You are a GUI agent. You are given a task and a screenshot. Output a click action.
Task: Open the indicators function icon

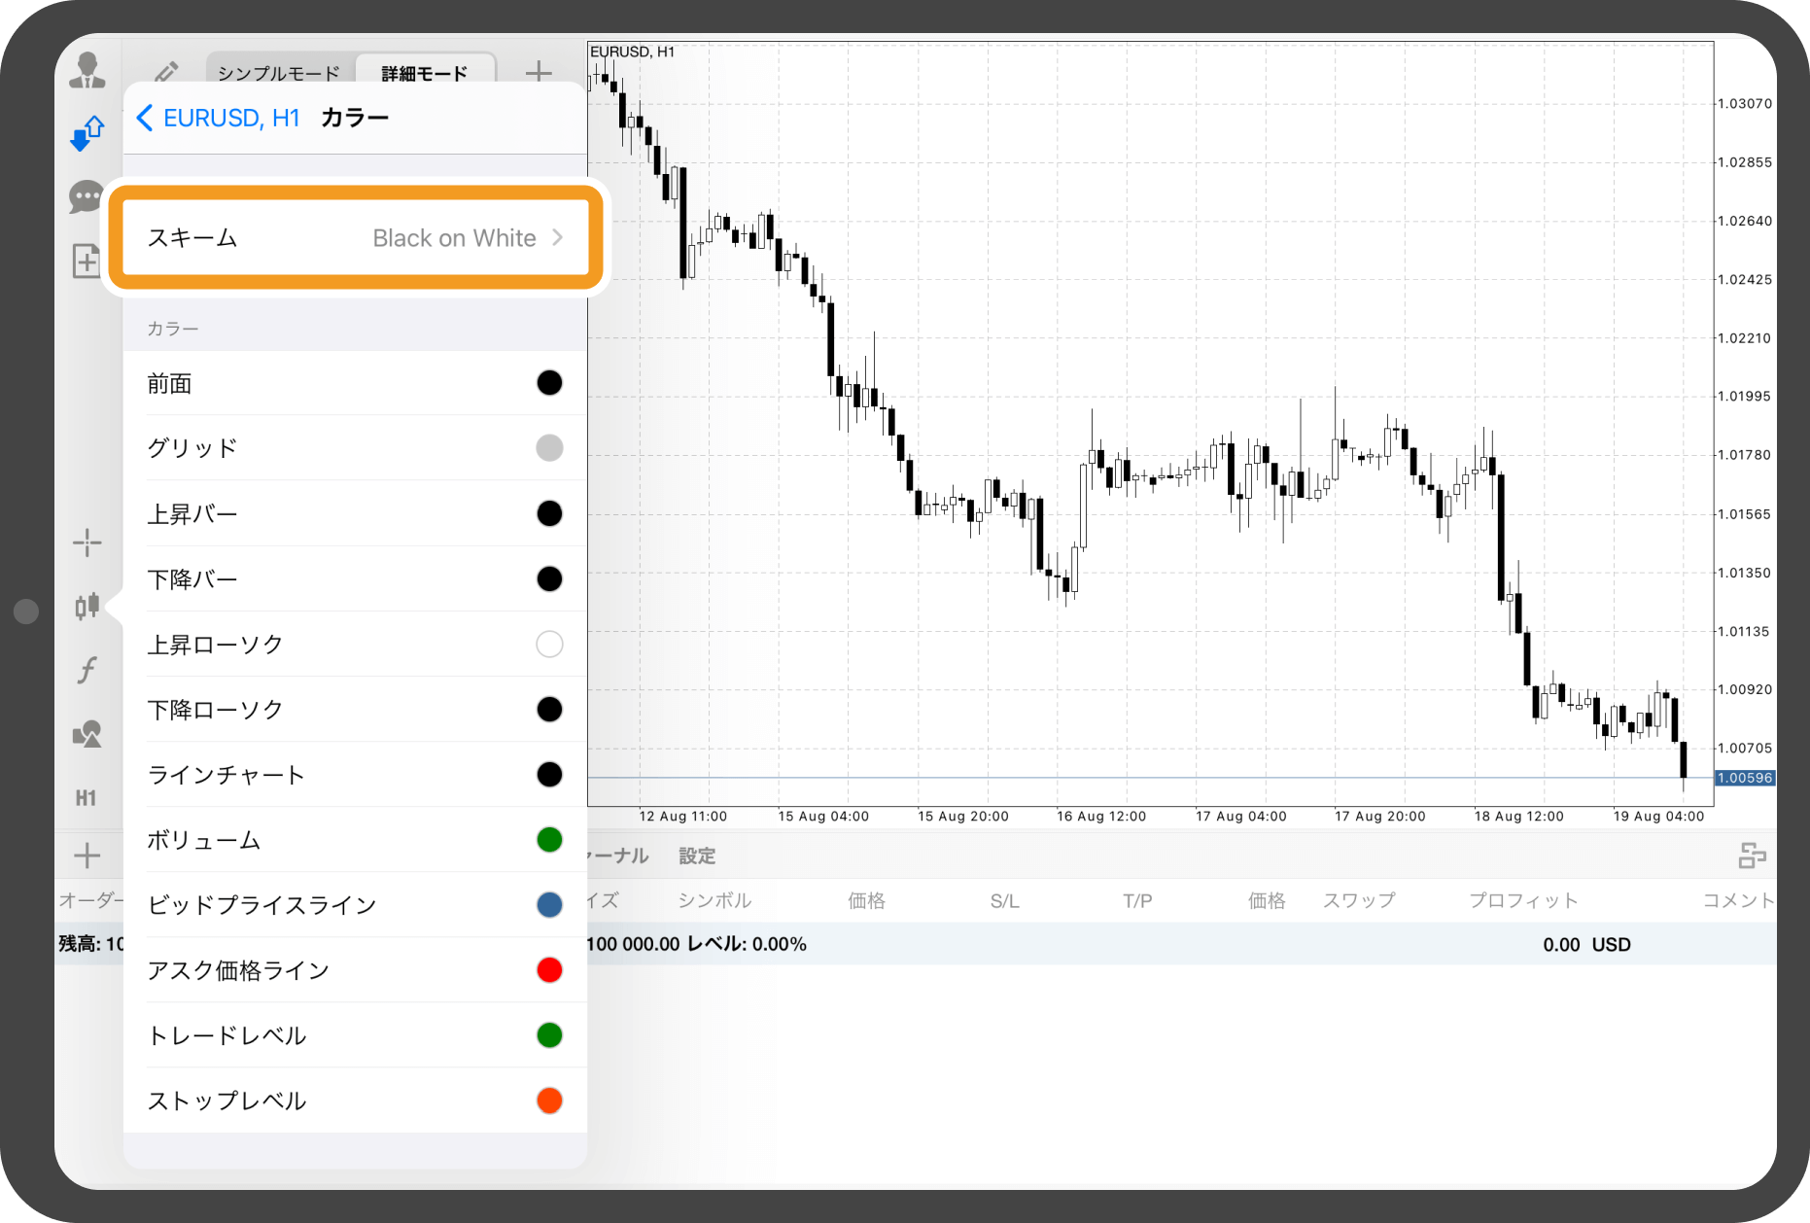coord(87,670)
